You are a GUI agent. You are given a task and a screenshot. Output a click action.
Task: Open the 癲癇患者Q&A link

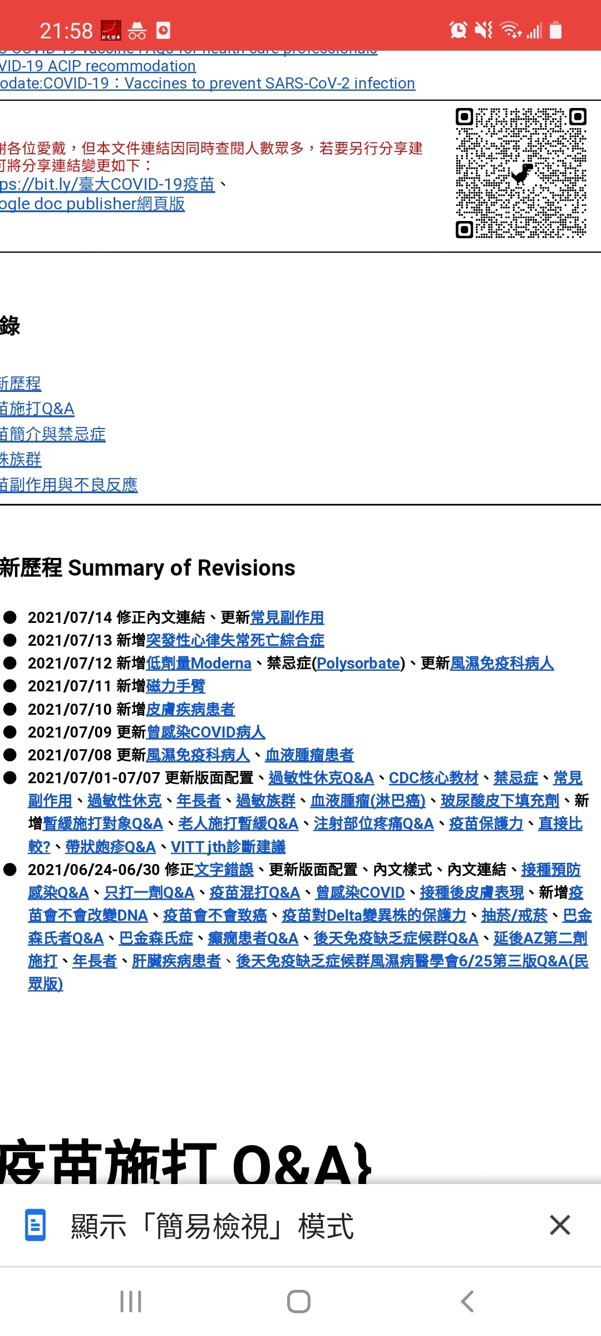click(253, 938)
